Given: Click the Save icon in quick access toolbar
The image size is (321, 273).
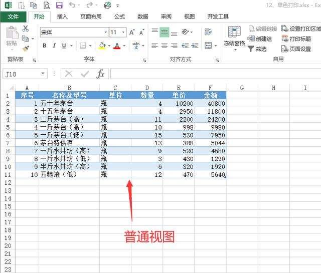Looking at the screenshot, I should click(x=59, y=5).
